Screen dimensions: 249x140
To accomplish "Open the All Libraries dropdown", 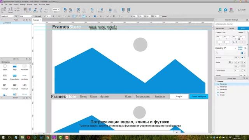I will point(16,62).
